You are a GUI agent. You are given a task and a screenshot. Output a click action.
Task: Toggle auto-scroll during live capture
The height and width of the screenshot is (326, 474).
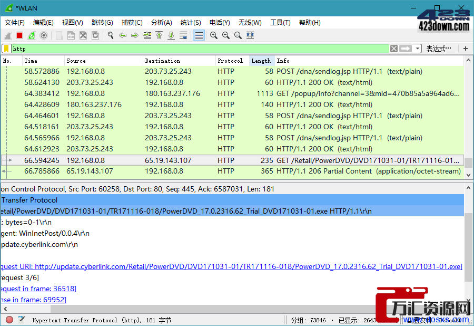183,35
